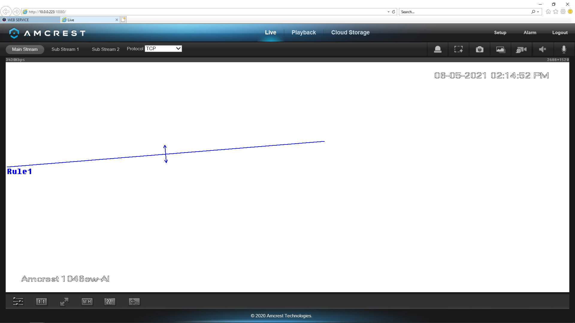Open the Protocol TCP dropdown

pyautogui.click(x=163, y=48)
